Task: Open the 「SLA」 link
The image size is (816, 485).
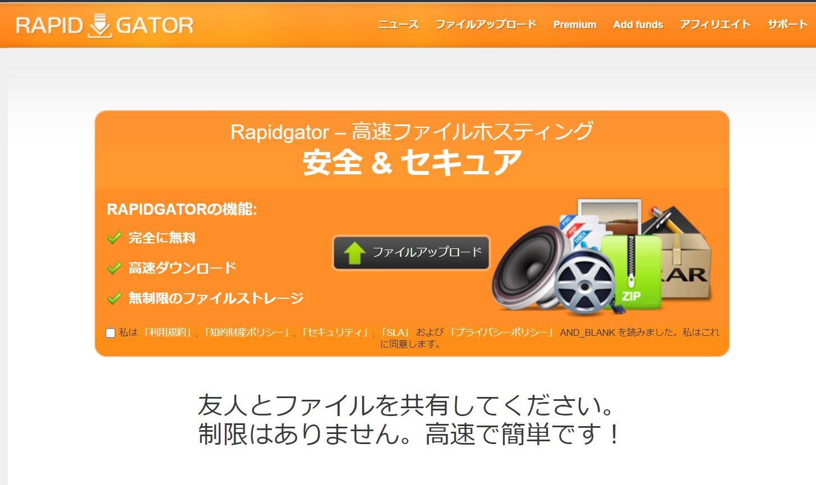Action: 395,332
